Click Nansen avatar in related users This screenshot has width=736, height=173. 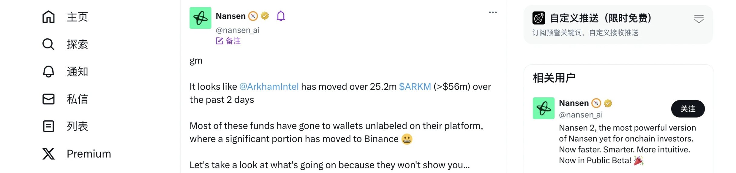pyautogui.click(x=544, y=108)
